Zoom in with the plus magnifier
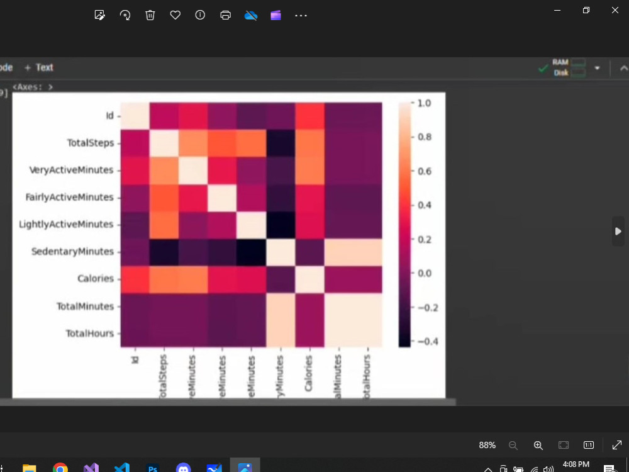 pyautogui.click(x=538, y=445)
